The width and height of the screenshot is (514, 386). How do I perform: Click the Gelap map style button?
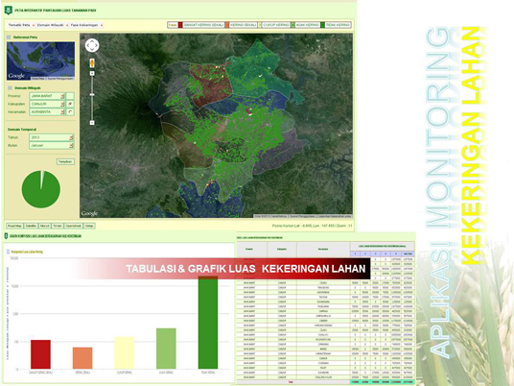pos(89,226)
